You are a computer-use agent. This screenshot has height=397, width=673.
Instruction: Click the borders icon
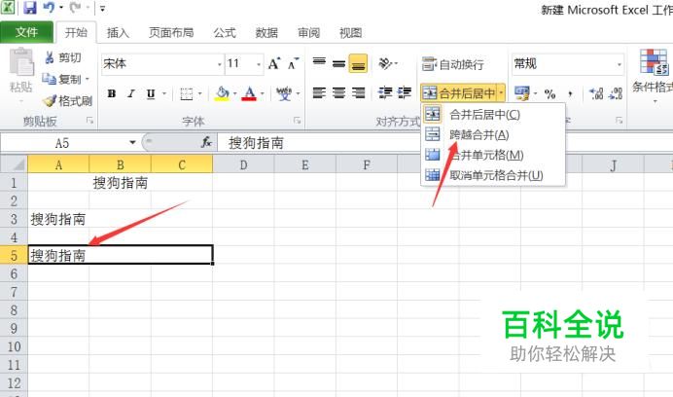click(187, 93)
